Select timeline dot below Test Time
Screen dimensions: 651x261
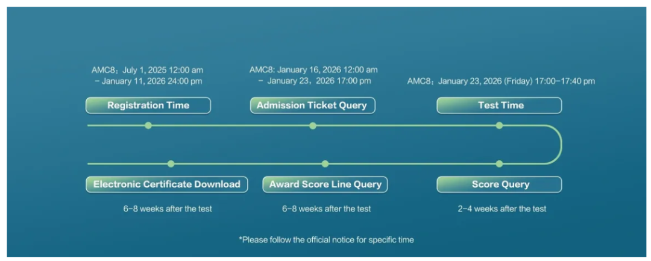click(499, 125)
